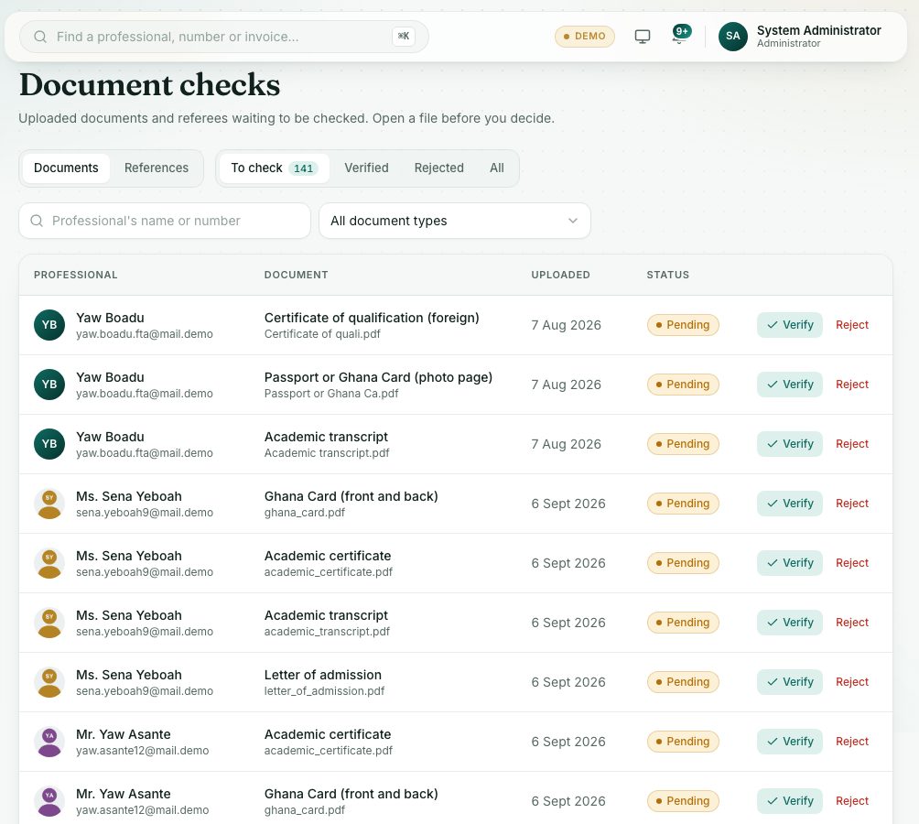Switch to the Documents tab
Screen dimensions: 919x824
point(66,168)
